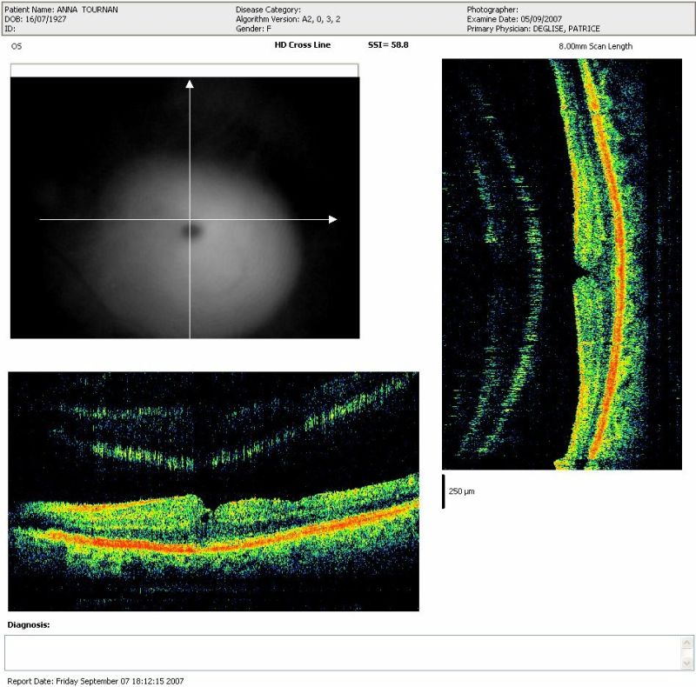Screen dimensions: 696x687
Task: Click the Examine Date text
Action: 513,19
